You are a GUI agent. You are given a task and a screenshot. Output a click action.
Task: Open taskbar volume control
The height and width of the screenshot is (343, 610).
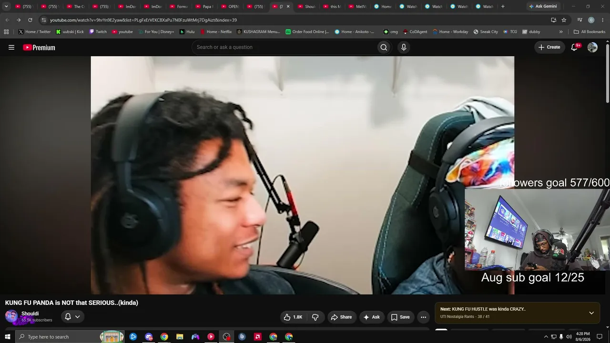(569, 337)
